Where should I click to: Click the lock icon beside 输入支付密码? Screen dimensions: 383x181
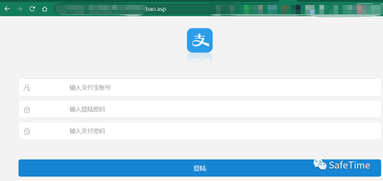click(x=27, y=131)
